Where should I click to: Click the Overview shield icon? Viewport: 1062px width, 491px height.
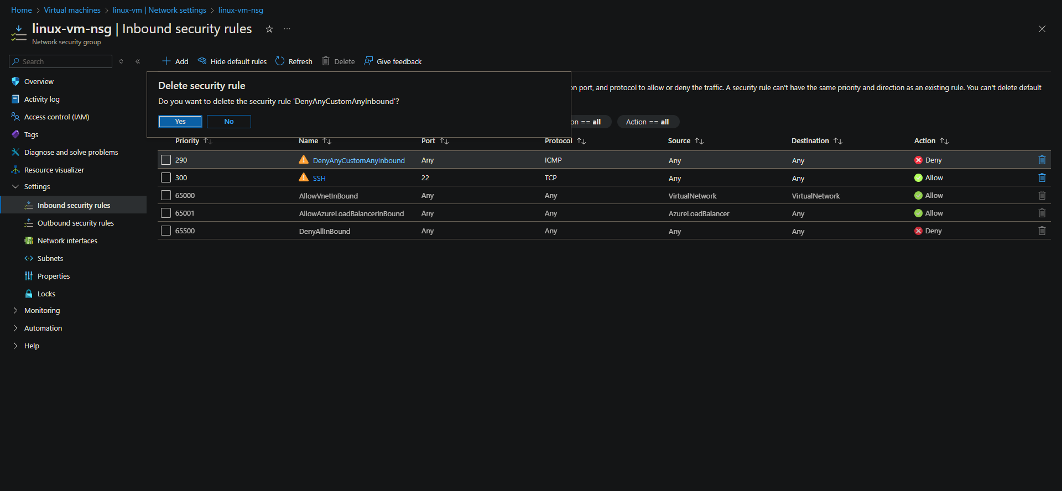[x=15, y=82]
